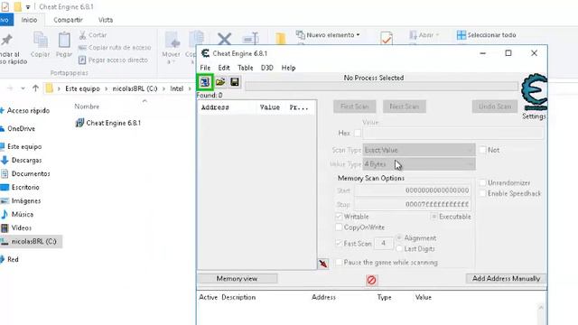Expand breadcrumb chevron after nicolasBRL (C:)
578x325 pixels.
(163, 88)
